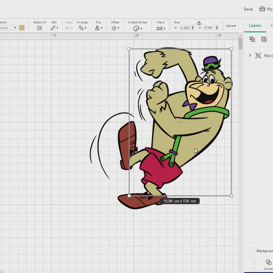Open the Operation dropdown showing Cut
This screenshot has height=273, width=273.
pos(8,28)
